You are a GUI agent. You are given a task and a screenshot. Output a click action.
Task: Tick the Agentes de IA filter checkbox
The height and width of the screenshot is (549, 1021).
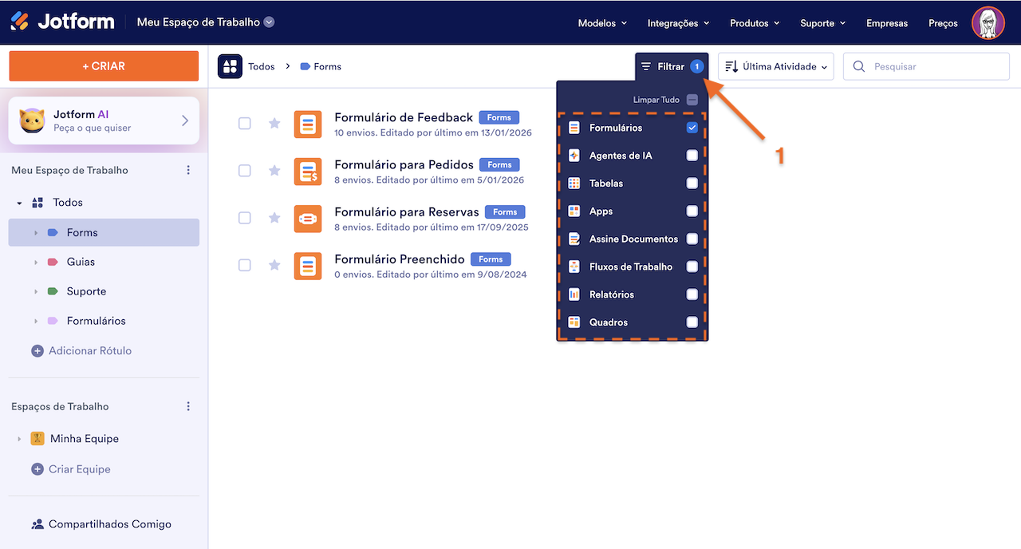[692, 156]
